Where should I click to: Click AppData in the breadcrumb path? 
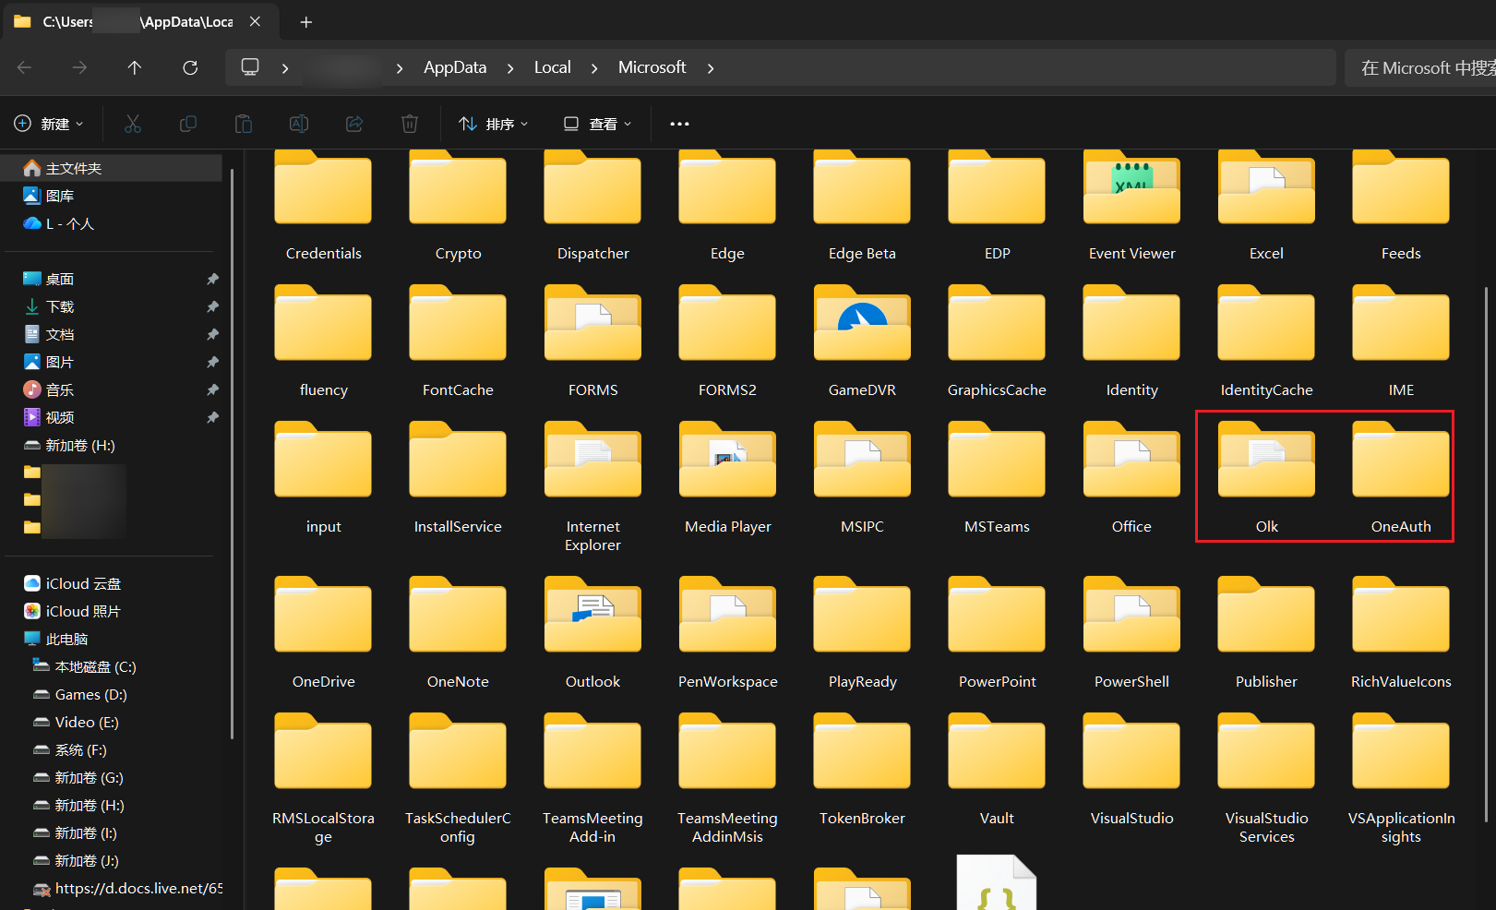click(455, 67)
